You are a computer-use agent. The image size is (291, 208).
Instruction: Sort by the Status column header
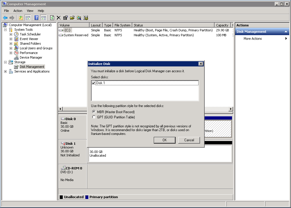[x=173, y=25]
